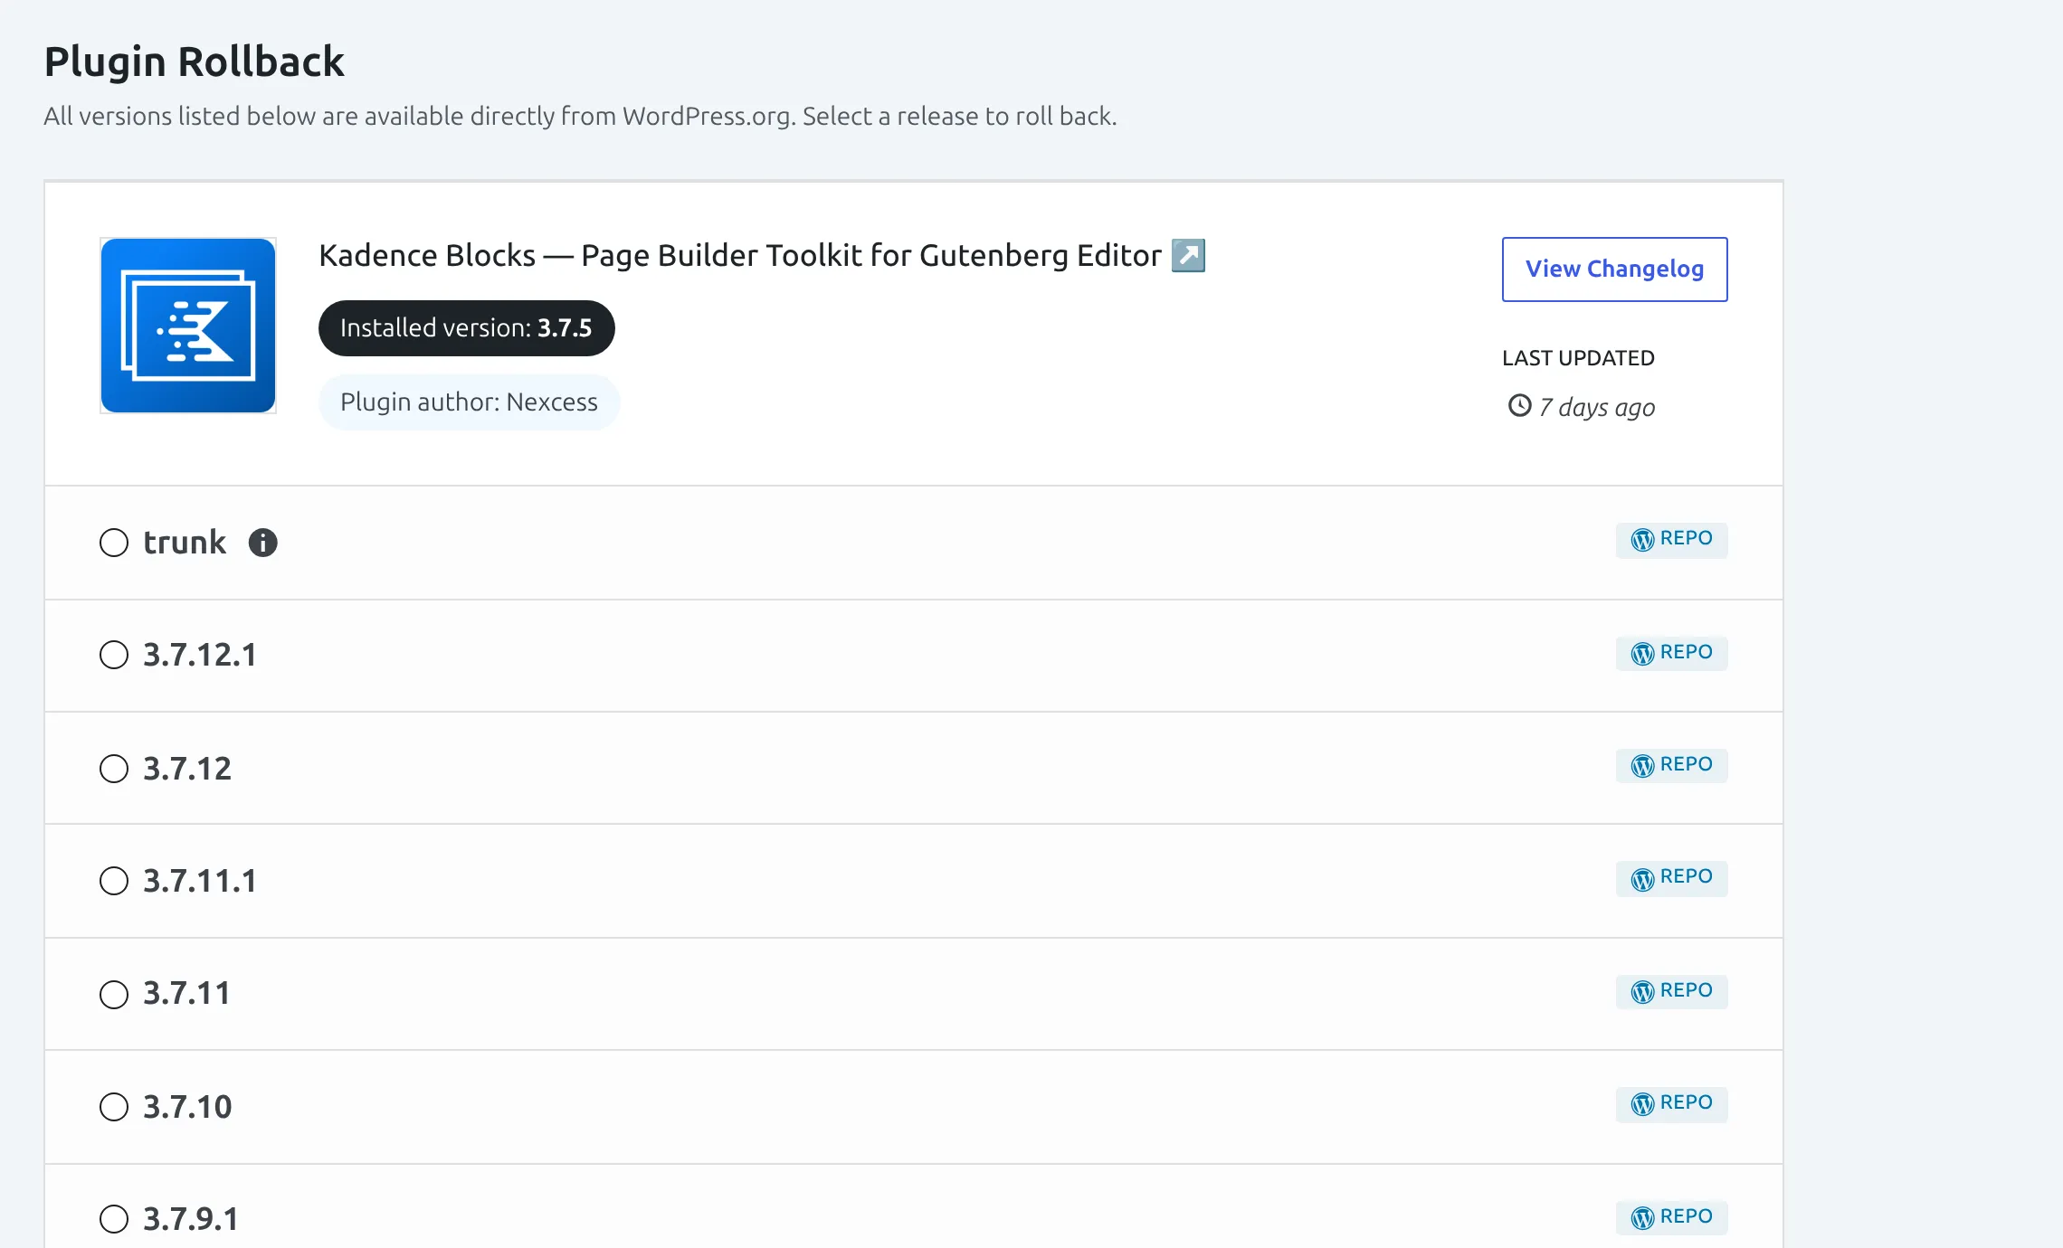Click the Installed version 3.7.5 badge

coord(466,327)
